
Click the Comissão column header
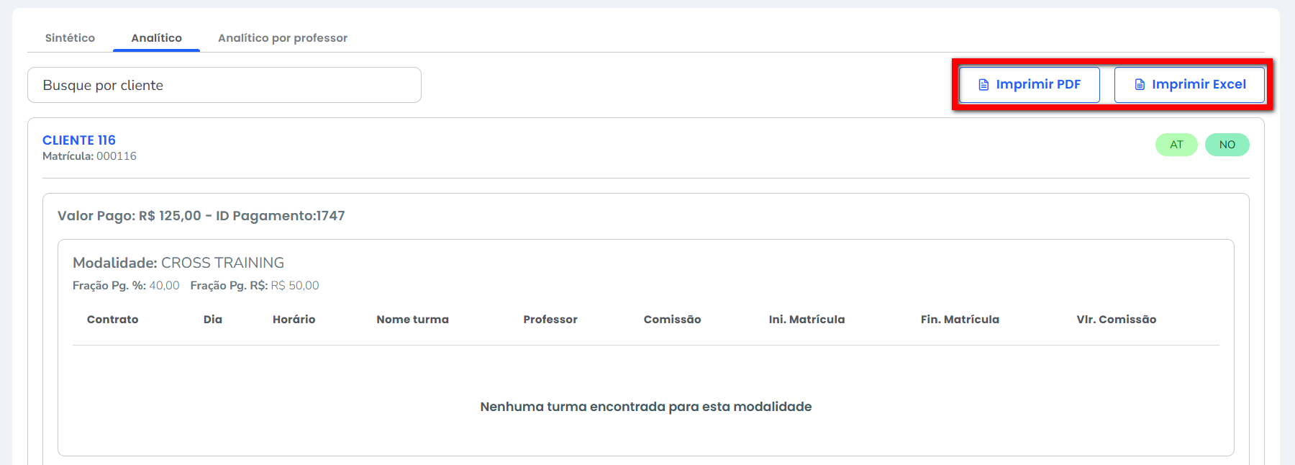pos(672,320)
